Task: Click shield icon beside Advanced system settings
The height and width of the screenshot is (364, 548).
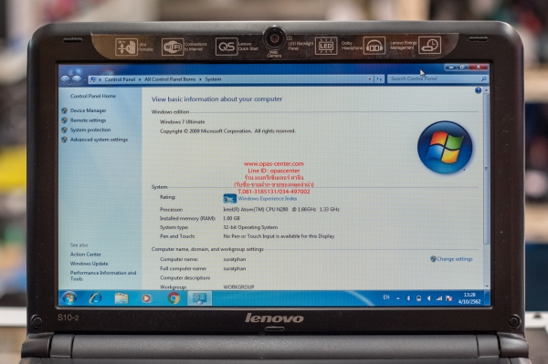Action: pyautogui.click(x=64, y=140)
